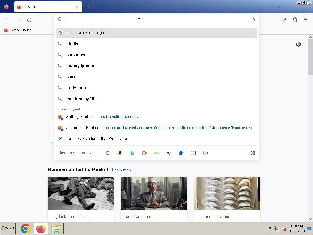Open network status tray icon
The width and height of the screenshot is (313, 235).
(x=276, y=229)
